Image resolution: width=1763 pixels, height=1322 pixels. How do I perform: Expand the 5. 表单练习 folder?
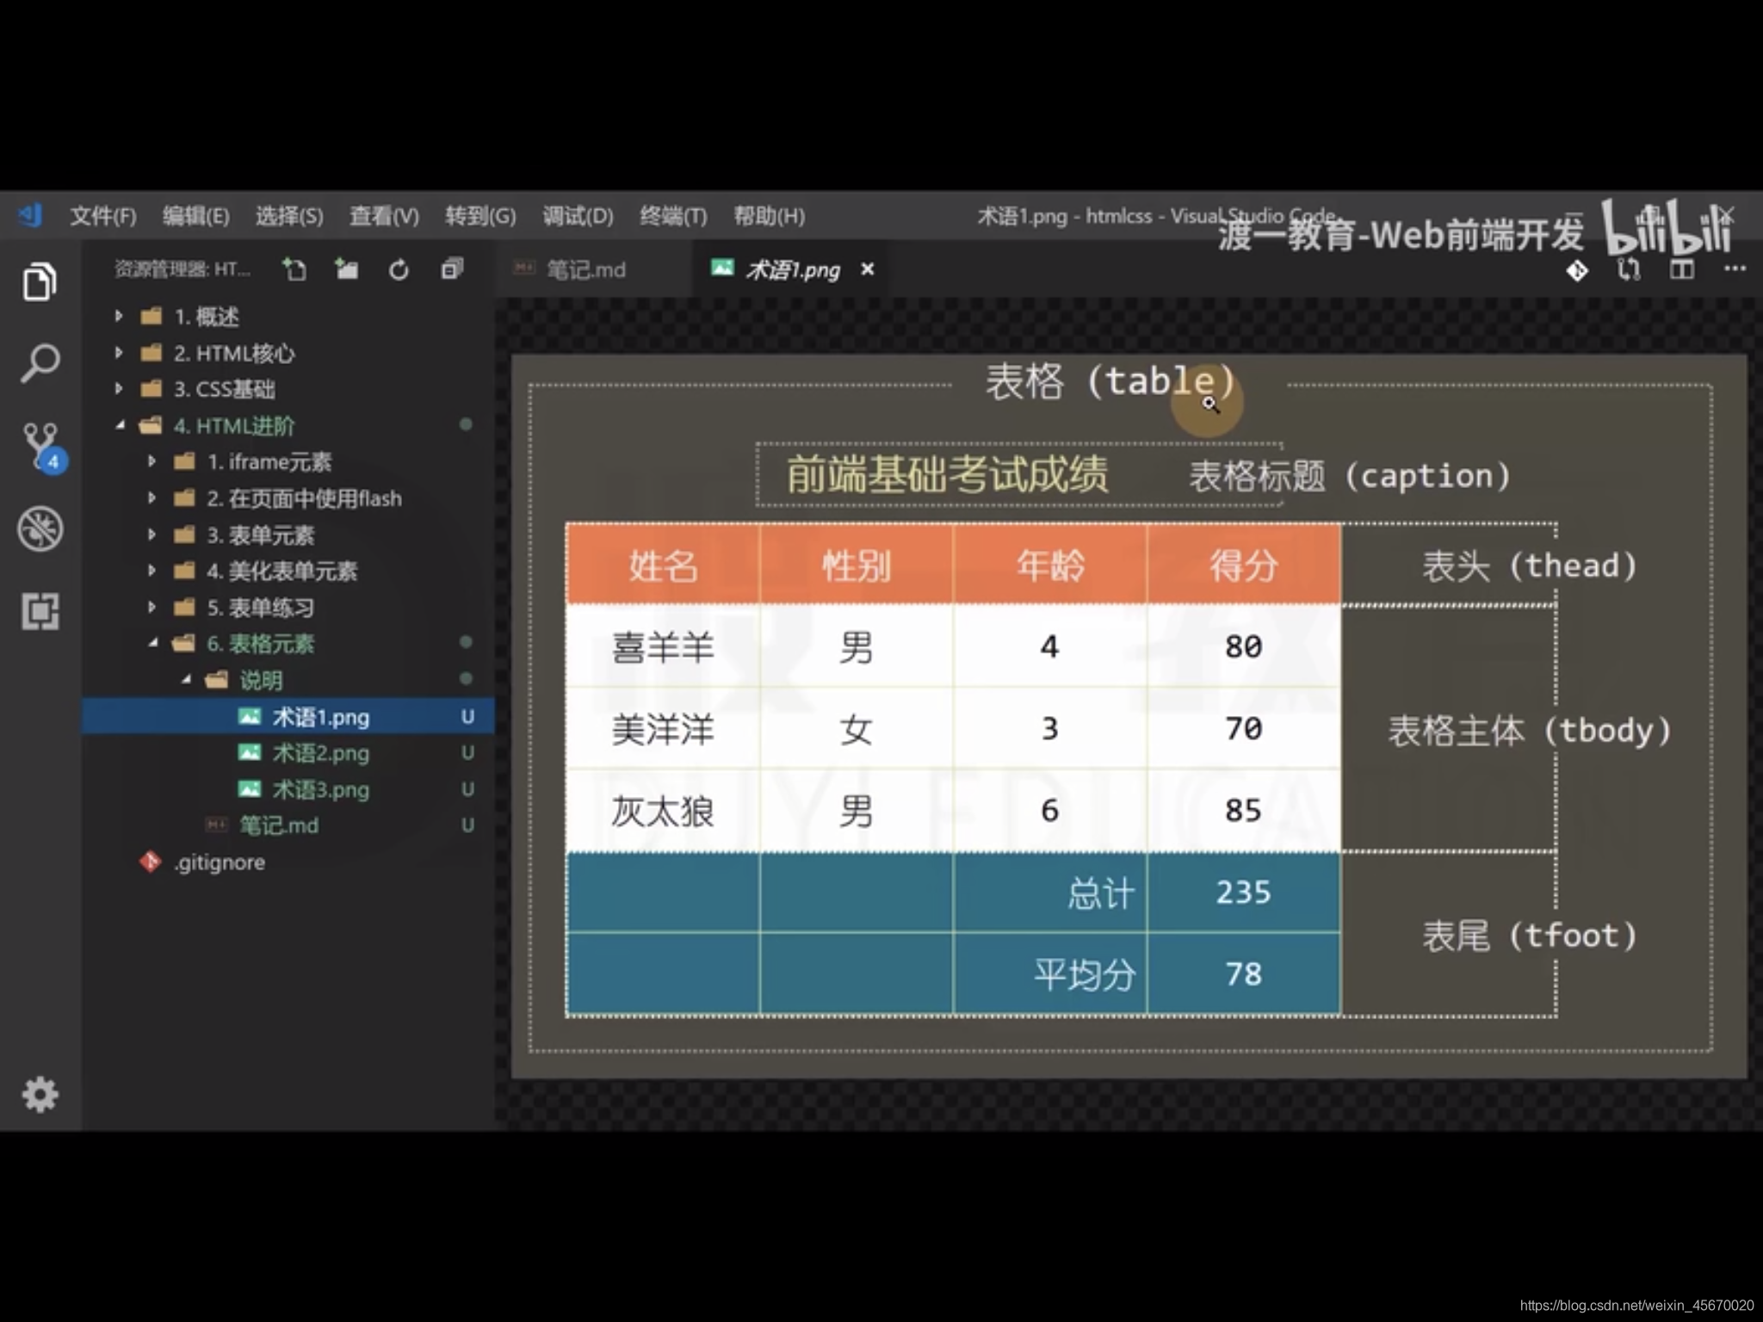[152, 607]
